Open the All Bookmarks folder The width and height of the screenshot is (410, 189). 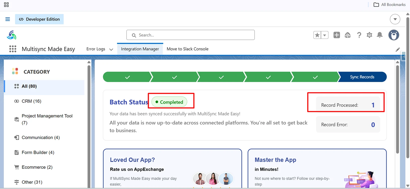(389, 5)
